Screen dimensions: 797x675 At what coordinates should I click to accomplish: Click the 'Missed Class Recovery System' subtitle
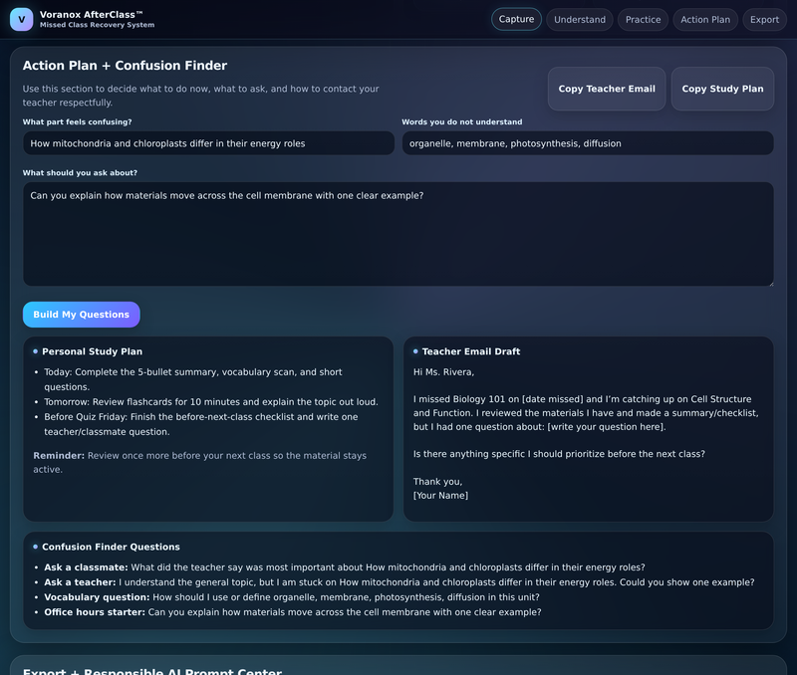[x=97, y=25]
